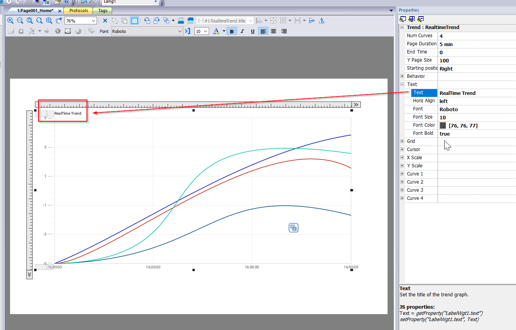Click the center text alignment icon
Screen dimensions: 516x330
pyautogui.click(x=274, y=31)
